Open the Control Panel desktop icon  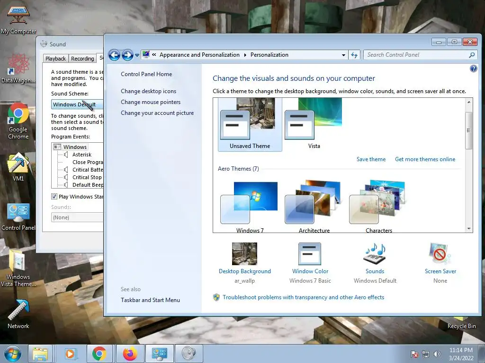(x=18, y=217)
